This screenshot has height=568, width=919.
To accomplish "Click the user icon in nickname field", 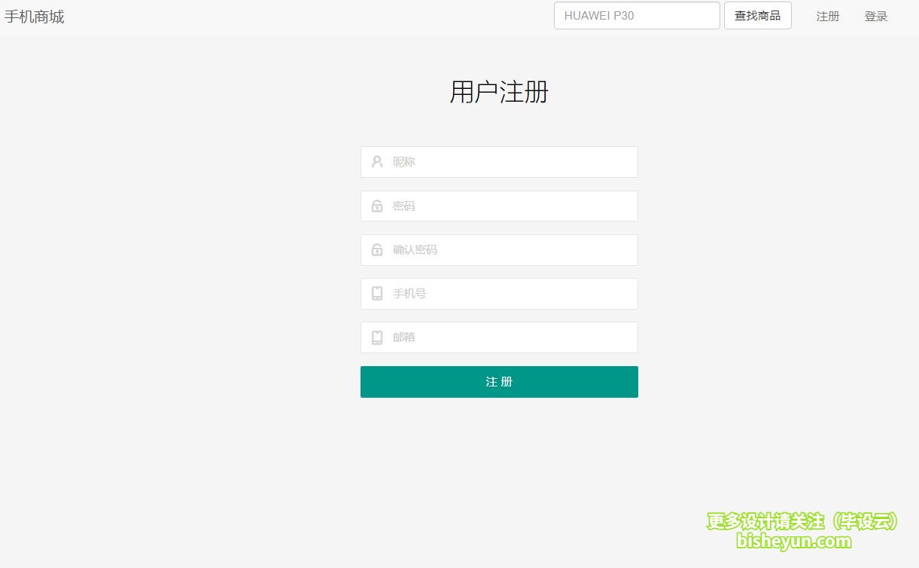I will pos(377,162).
